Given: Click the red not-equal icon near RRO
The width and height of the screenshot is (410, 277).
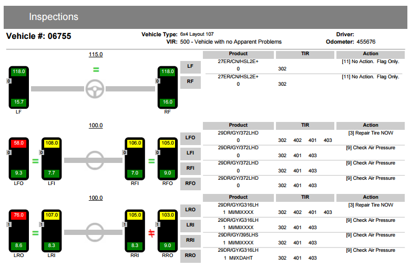Looking at the screenshot, I should [151, 233].
